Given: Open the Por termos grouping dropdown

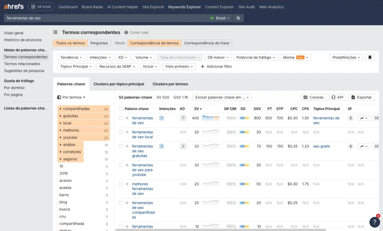Looking at the screenshot, I should click(71, 97).
